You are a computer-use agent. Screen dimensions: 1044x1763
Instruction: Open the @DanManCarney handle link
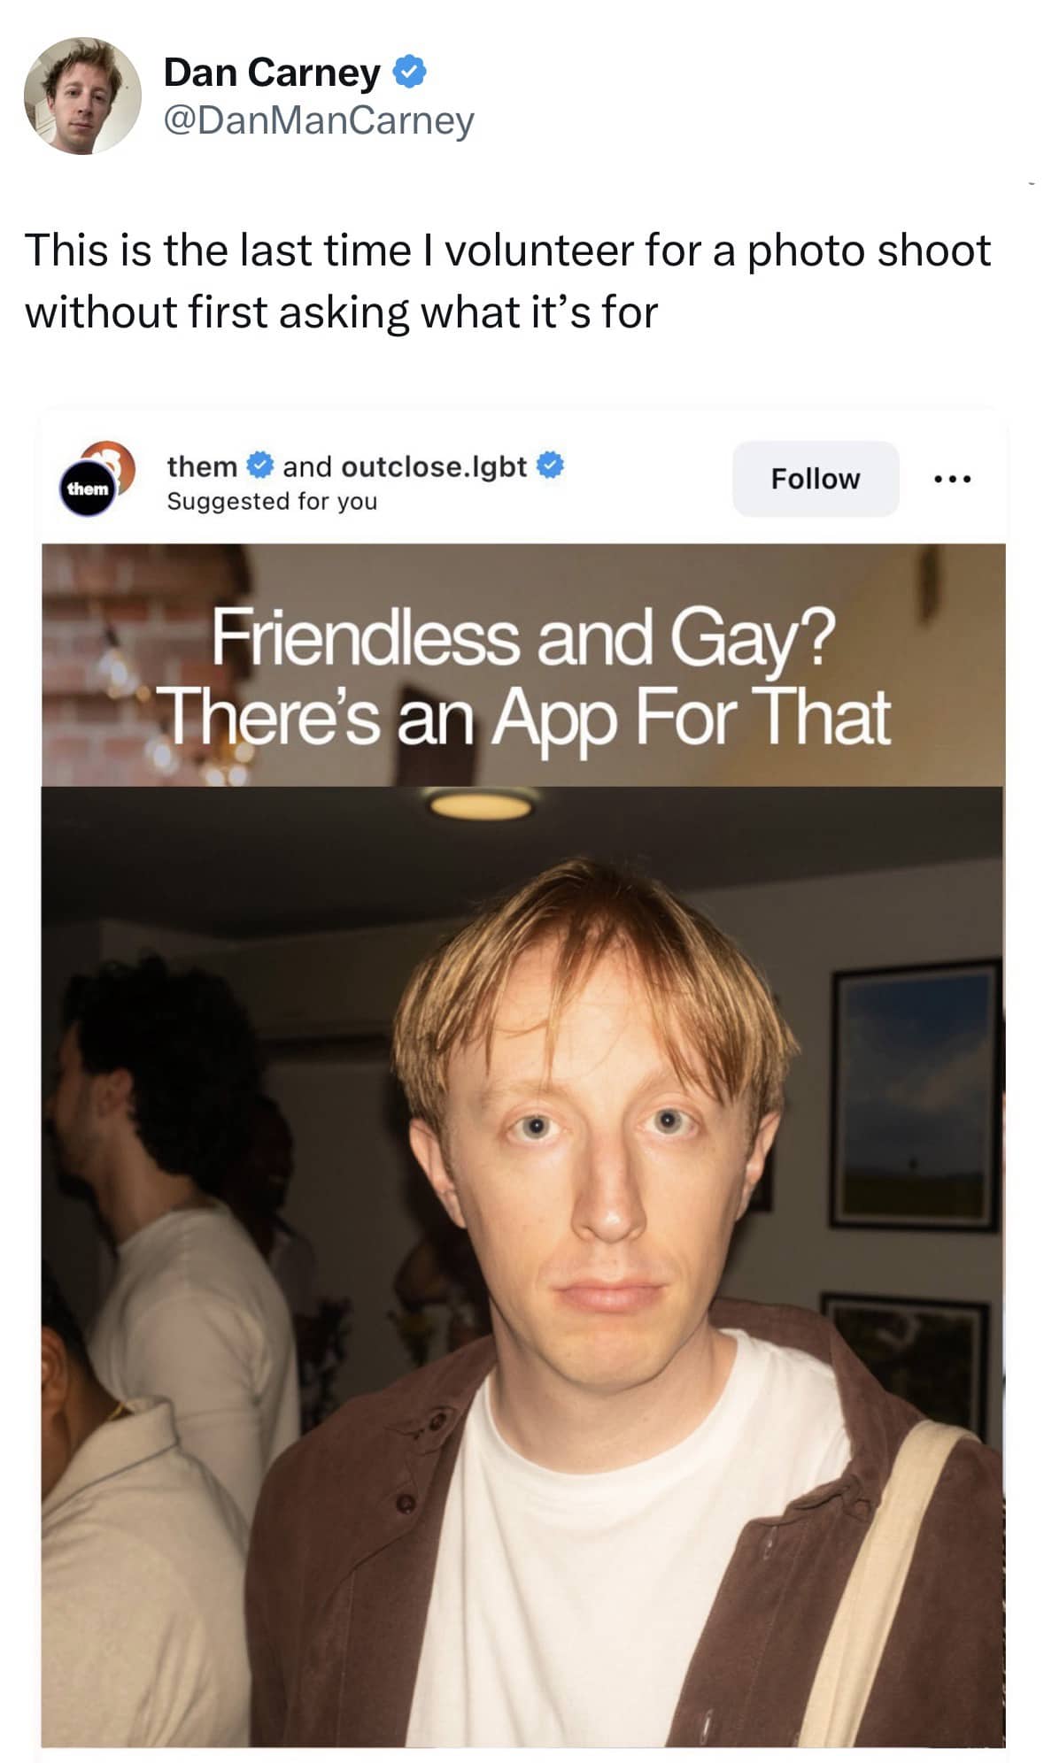click(x=319, y=120)
